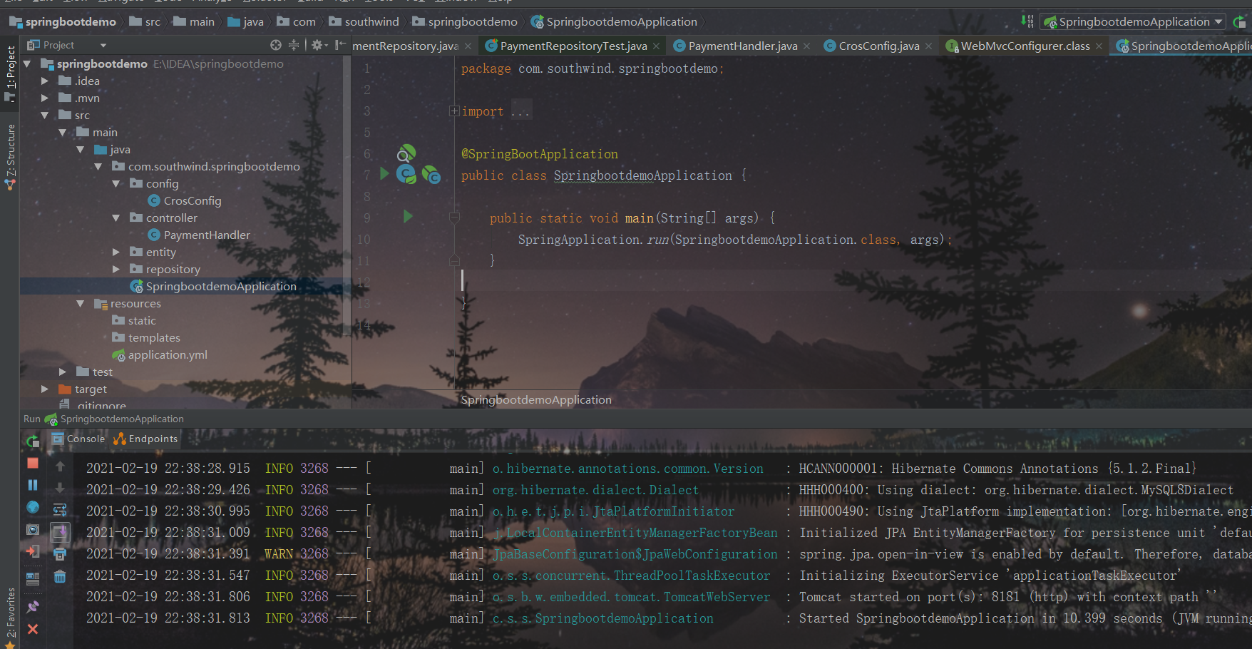Pin the Run tool window tab

[x=32, y=605]
